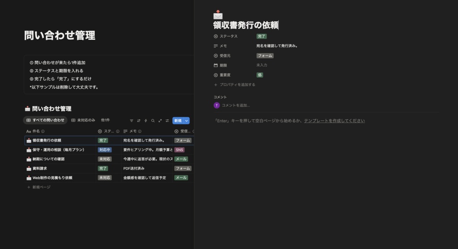Click the メモ column header
Image resolution: width=458 pixels, height=249 pixels.
(147, 131)
